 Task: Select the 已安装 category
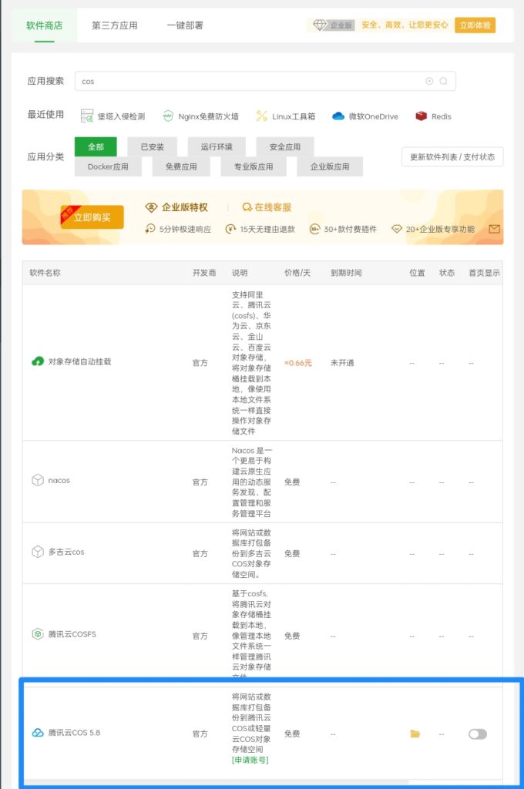[152, 147]
